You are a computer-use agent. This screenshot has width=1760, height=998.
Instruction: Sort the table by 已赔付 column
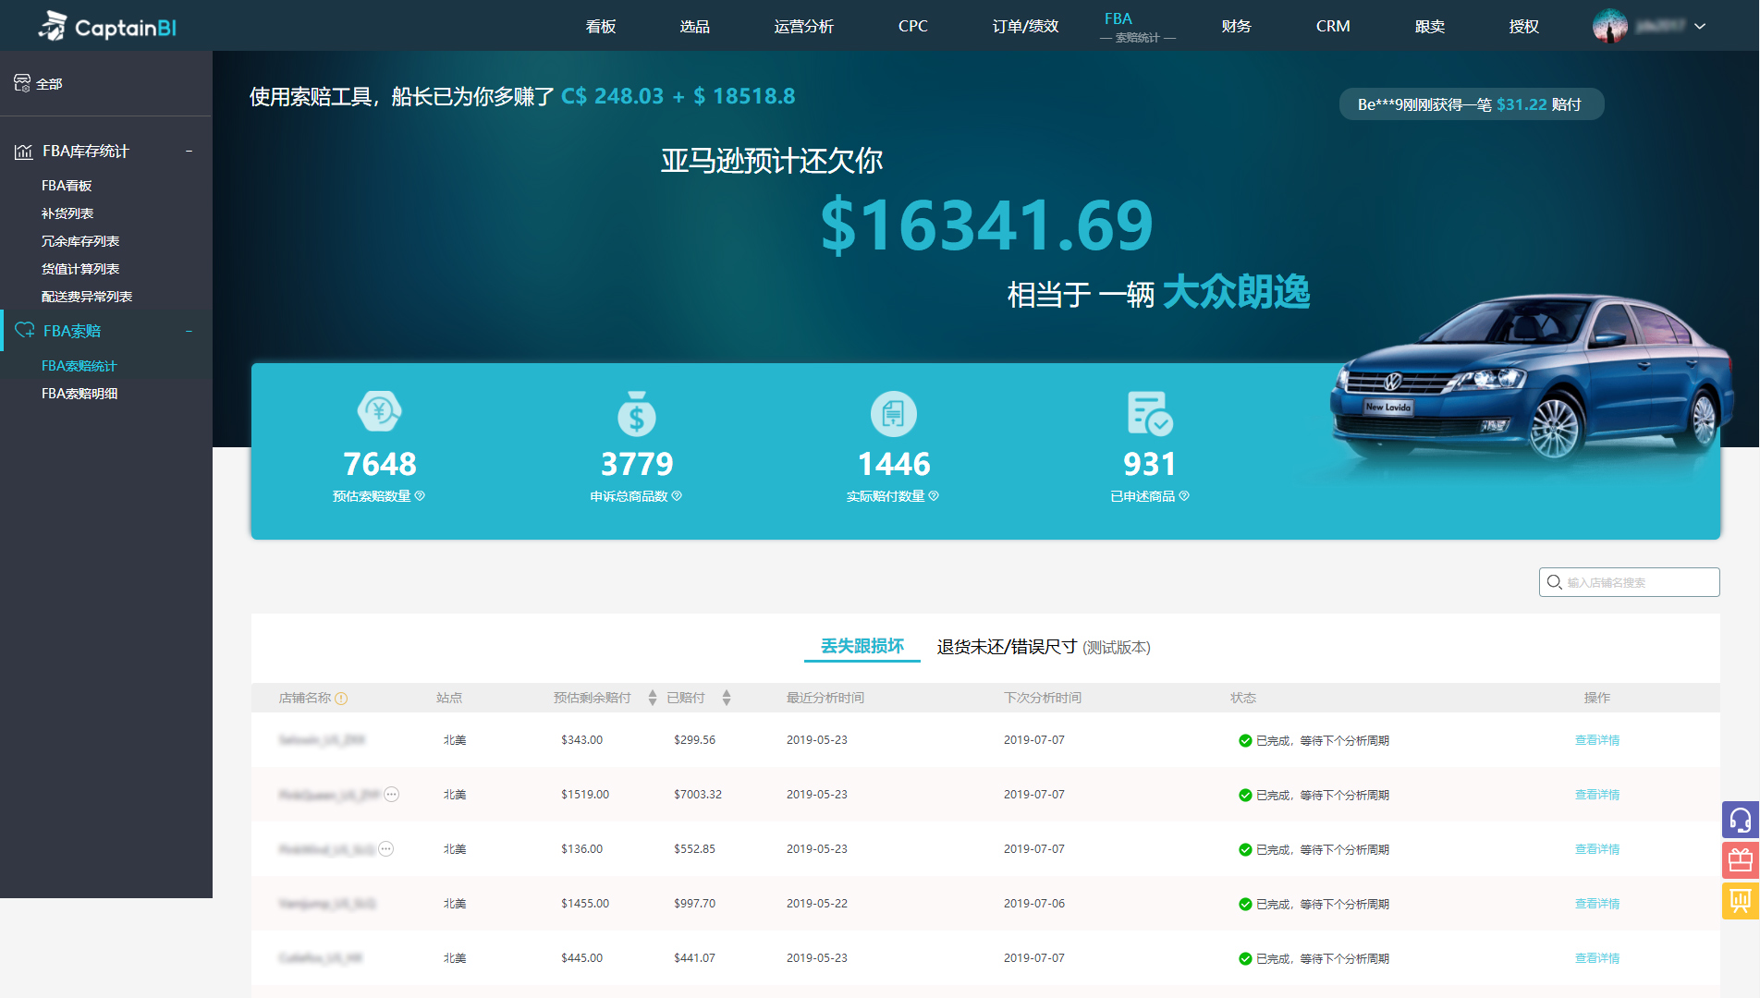click(x=727, y=698)
